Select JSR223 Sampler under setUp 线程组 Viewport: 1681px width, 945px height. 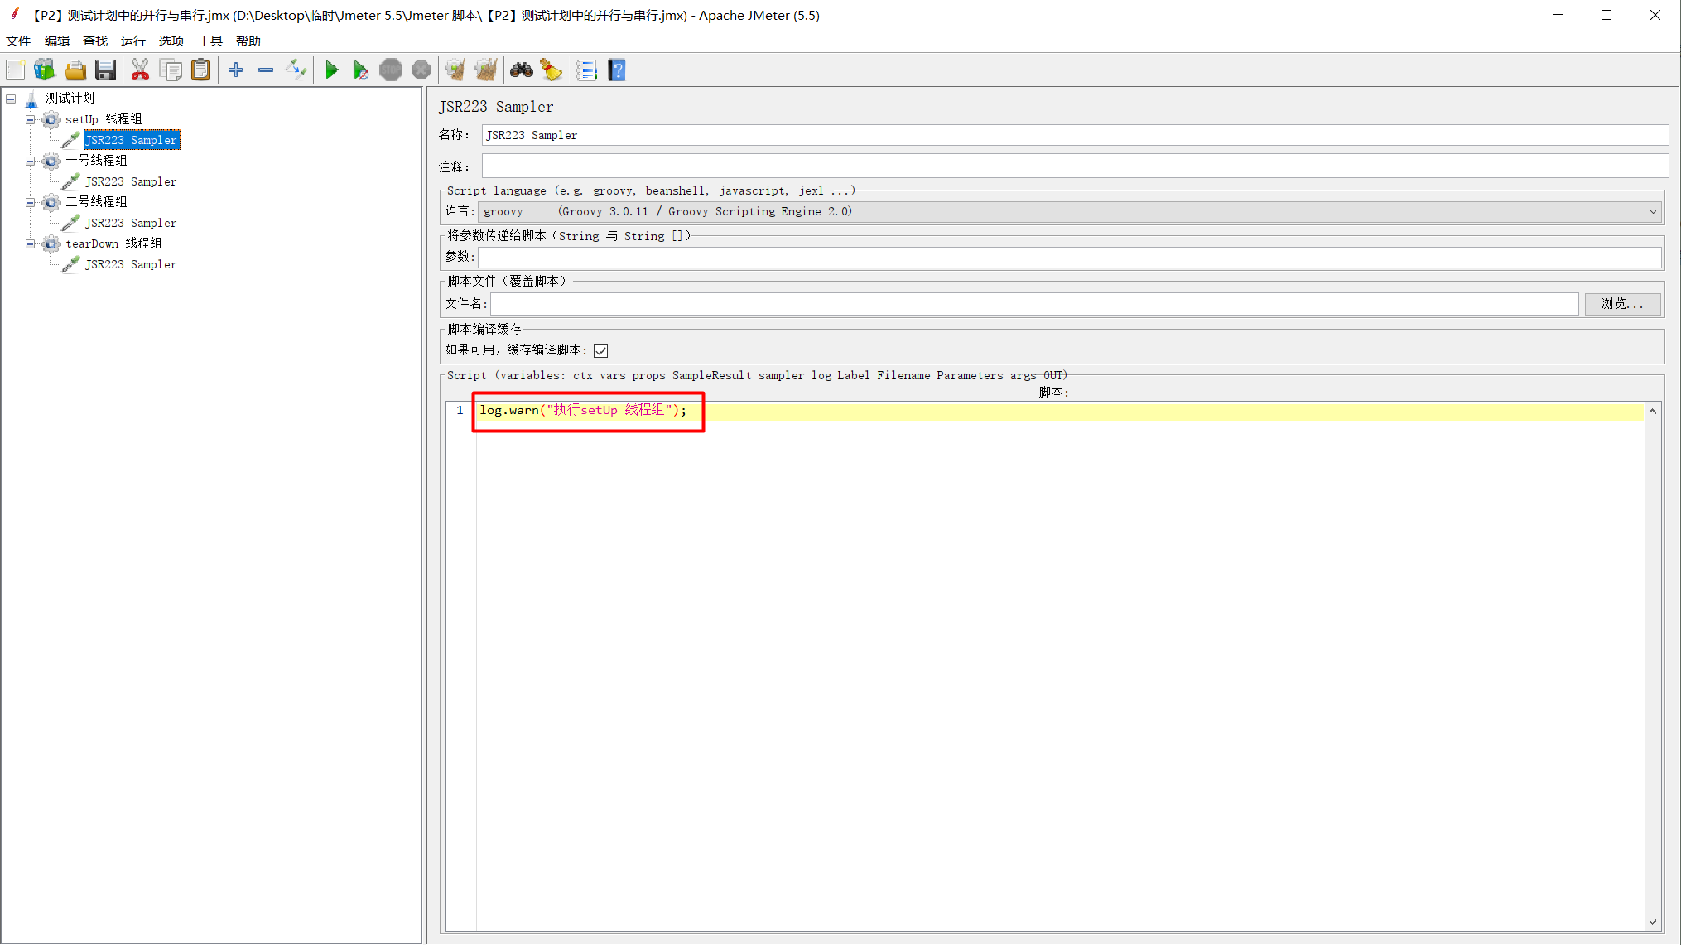point(132,140)
